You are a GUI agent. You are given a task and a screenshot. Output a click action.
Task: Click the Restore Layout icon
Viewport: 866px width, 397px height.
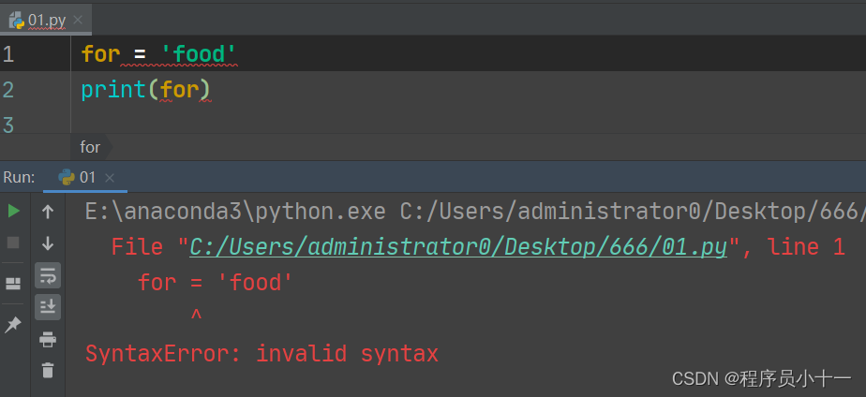(x=13, y=284)
